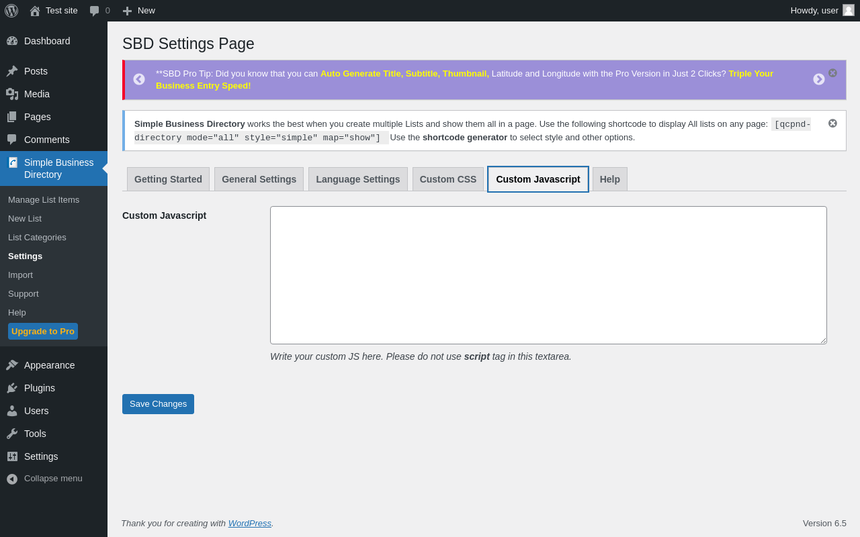This screenshot has height=537, width=860.
Task: Open Help item in plugin submenu
Action: tap(17, 312)
